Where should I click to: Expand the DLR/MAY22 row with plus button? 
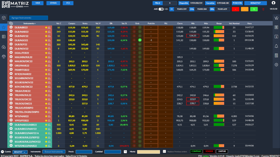tap(11, 36)
